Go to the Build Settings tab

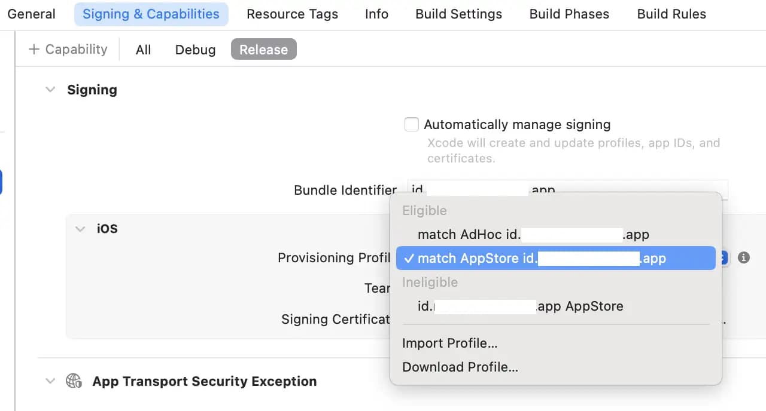(x=459, y=14)
